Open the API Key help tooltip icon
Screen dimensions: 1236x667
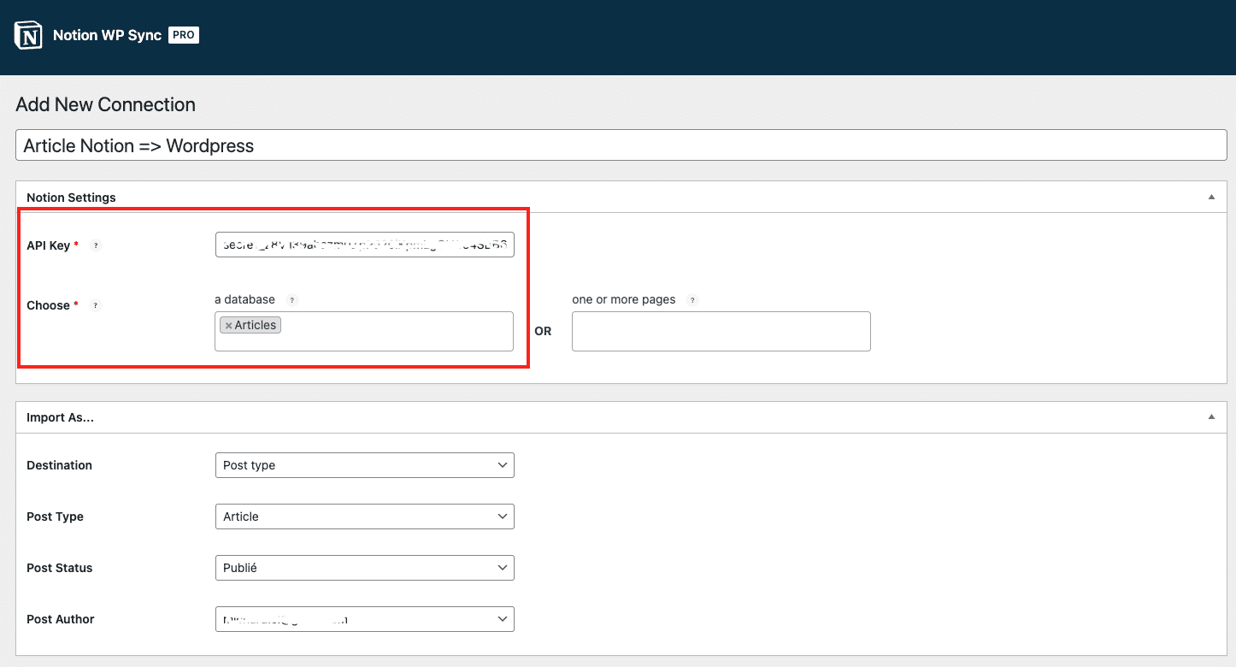(96, 245)
